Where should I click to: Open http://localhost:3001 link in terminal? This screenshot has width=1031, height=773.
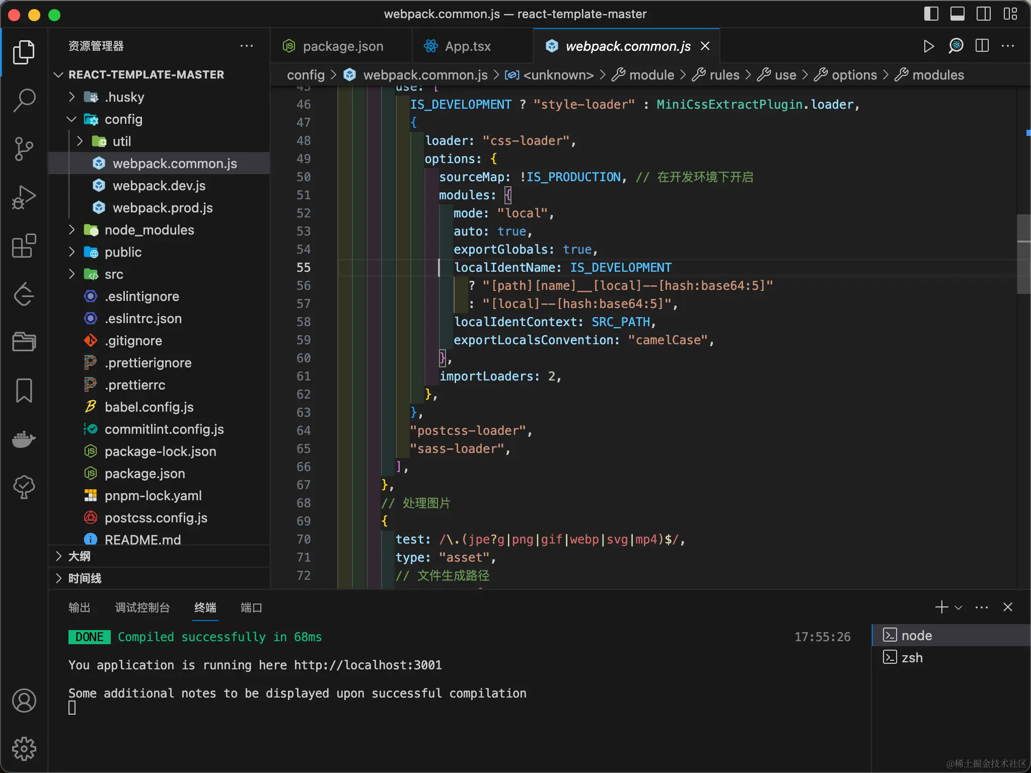point(367,665)
